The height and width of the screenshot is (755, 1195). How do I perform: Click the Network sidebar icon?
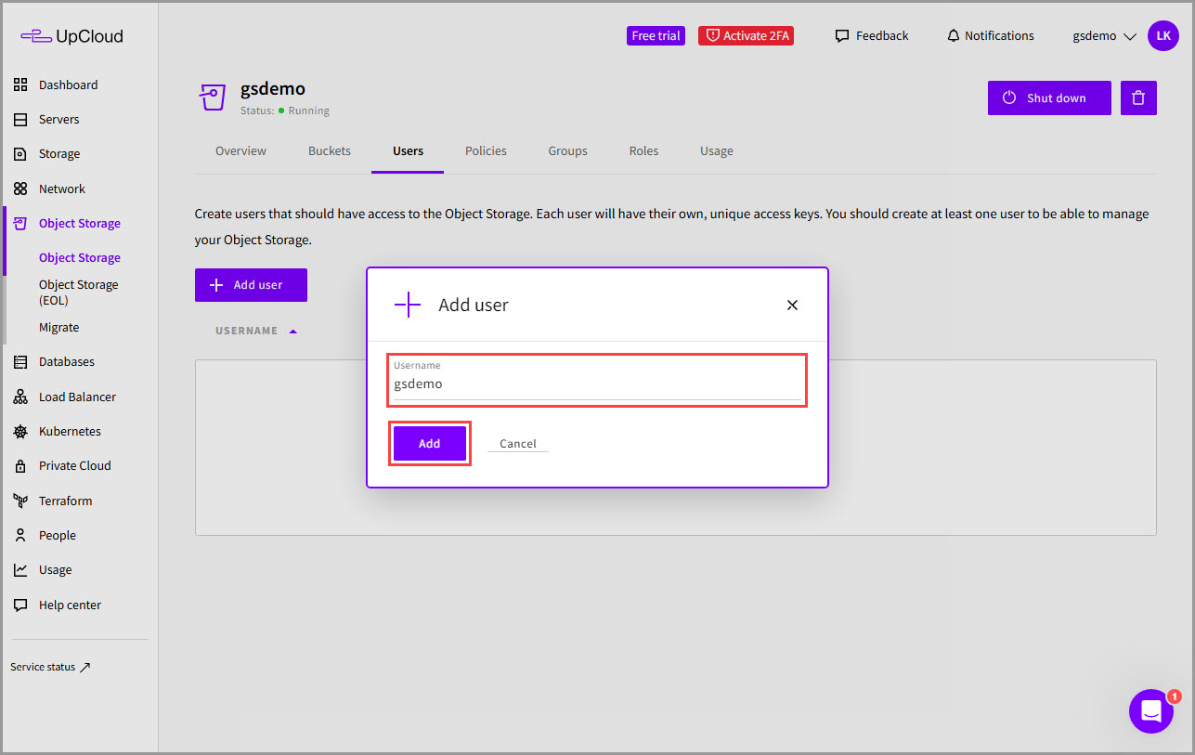pos(20,189)
